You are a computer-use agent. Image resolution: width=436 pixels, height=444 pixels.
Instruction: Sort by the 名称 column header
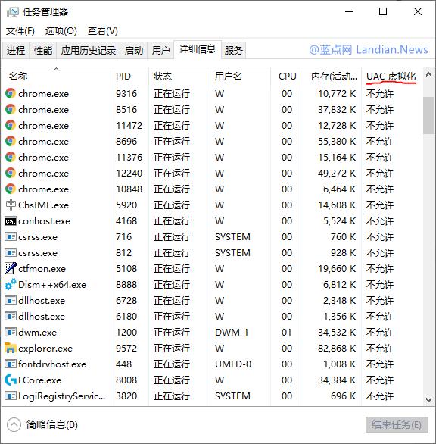tap(56, 76)
